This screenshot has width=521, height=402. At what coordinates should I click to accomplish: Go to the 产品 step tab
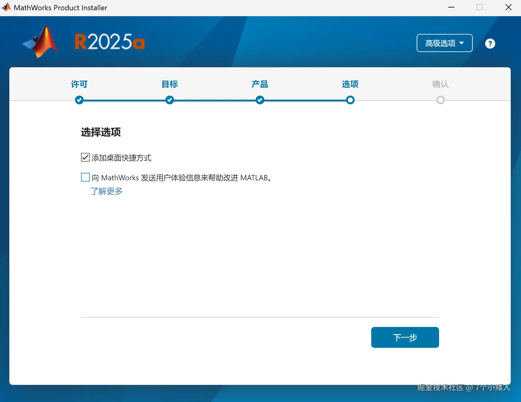click(x=260, y=84)
